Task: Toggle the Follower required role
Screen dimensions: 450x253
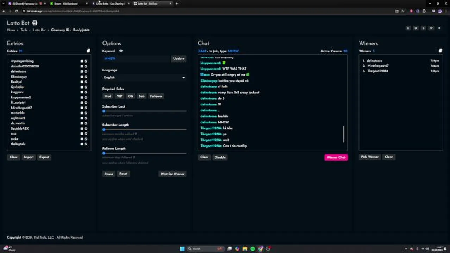Action: (156, 96)
